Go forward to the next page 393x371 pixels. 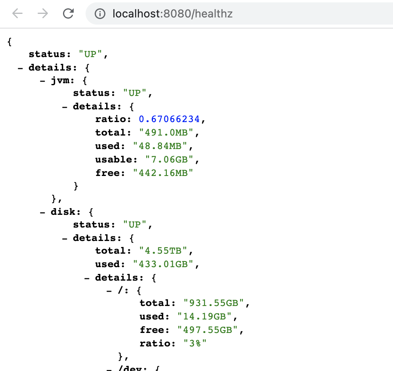click(43, 13)
